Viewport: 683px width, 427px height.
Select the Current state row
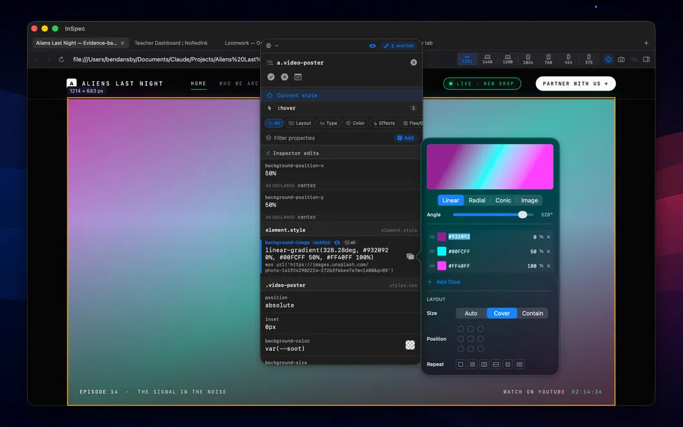(x=341, y=95)
